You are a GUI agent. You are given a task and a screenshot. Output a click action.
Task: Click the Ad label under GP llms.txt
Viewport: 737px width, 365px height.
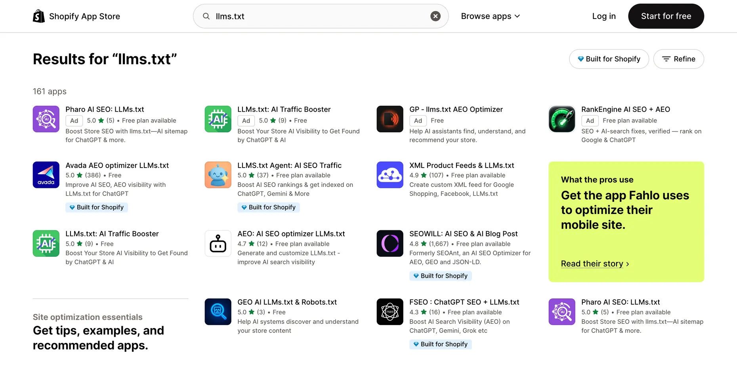coord(418,120)
